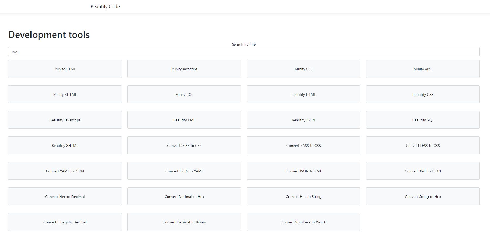Select Convert LESS to CSS
Viewport: 490px width, 245px height.
click(x=422, y=145)
